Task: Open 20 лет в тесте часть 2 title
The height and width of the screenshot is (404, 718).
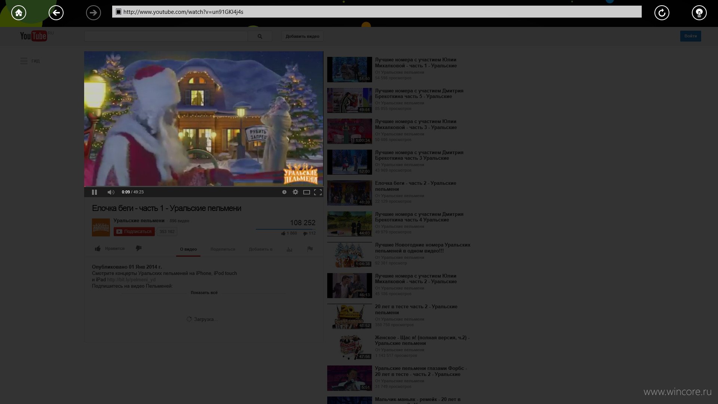Action: tap(416, 309)
